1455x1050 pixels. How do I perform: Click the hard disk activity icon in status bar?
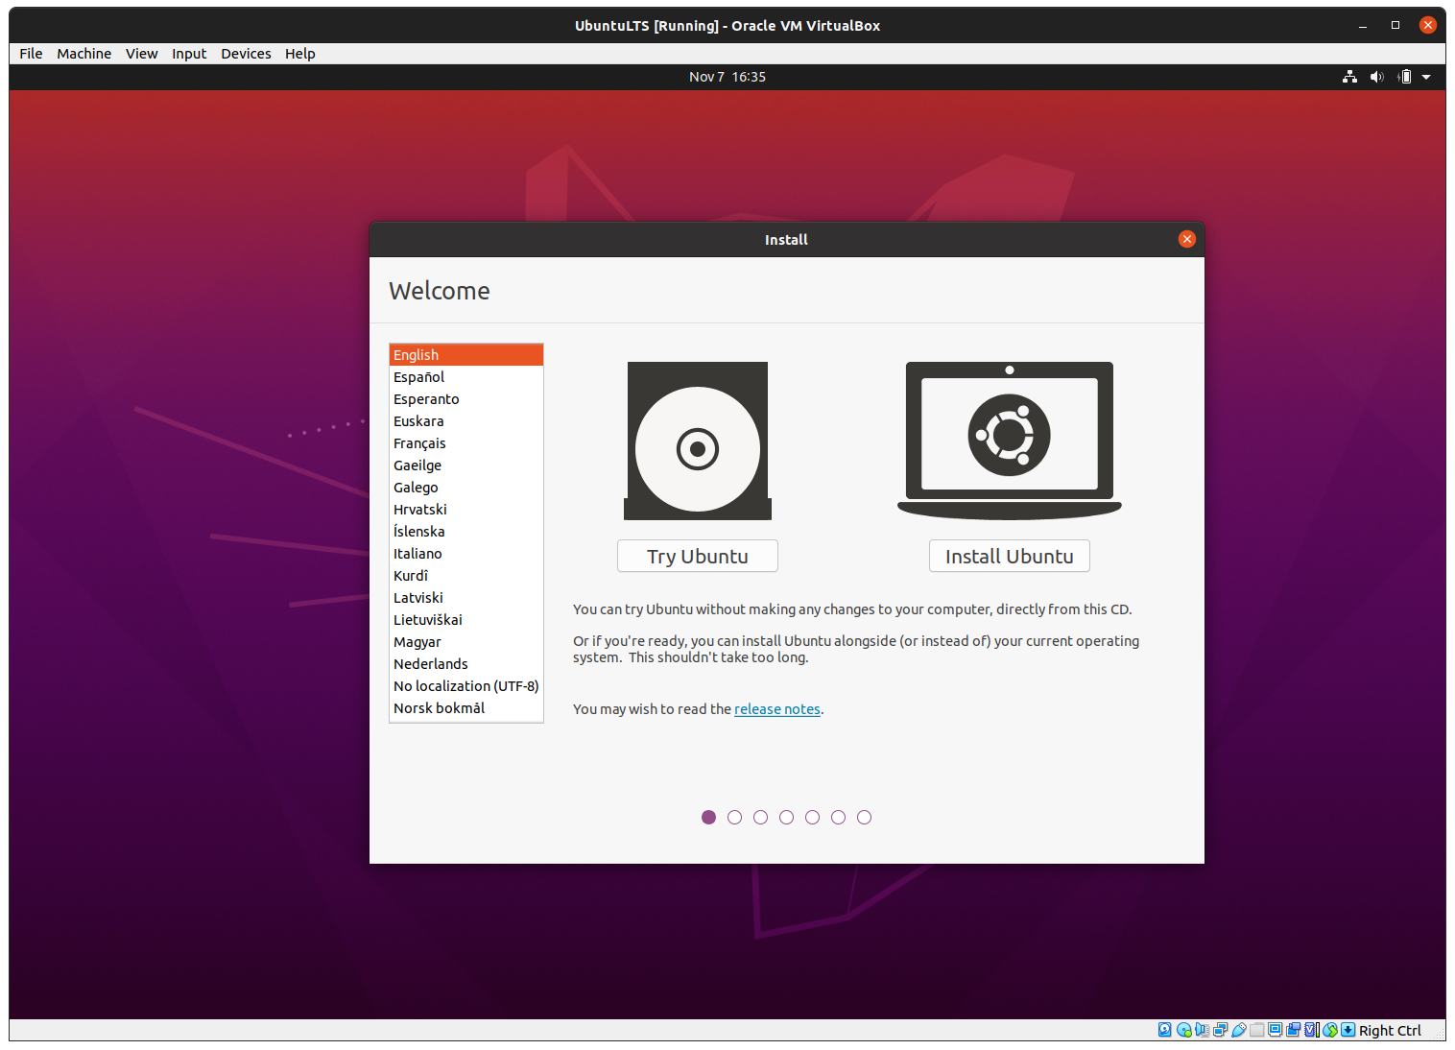click(x=1165, y=1030)
